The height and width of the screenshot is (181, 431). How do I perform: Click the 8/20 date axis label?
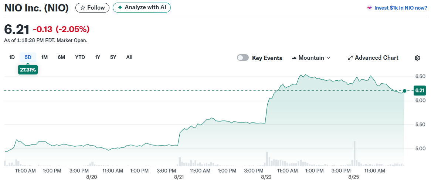(92, 177)
